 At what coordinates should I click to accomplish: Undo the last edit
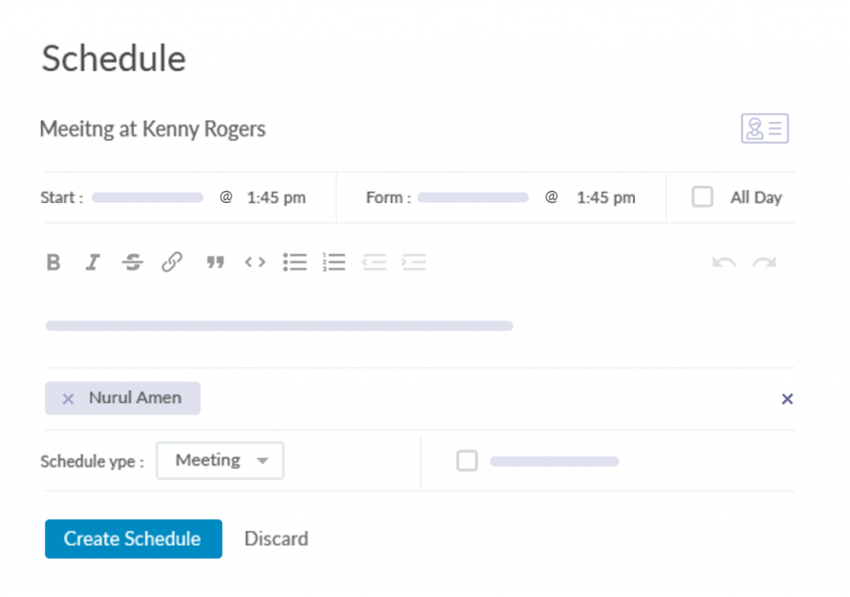[x=724, y=263]
